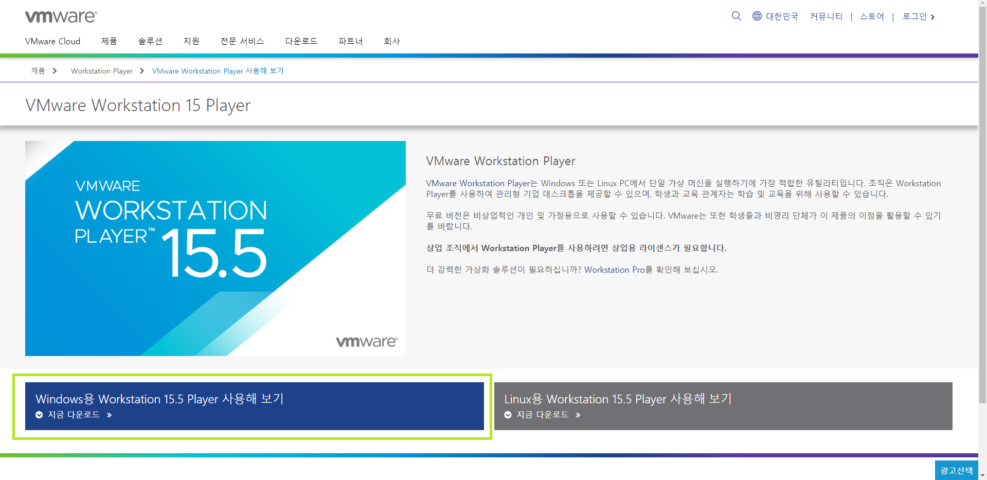Open the 전문 서비스 menu
This screenshot has height=480, width=987.
242,41
